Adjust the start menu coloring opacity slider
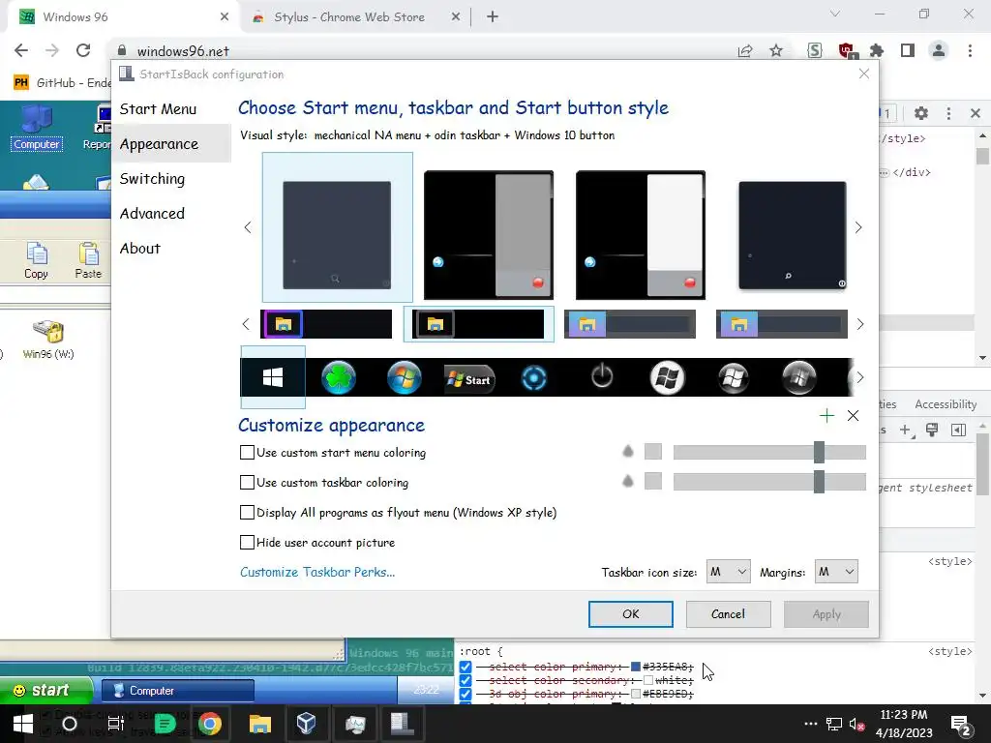This screenshot has height=743, width=991. 769,452
